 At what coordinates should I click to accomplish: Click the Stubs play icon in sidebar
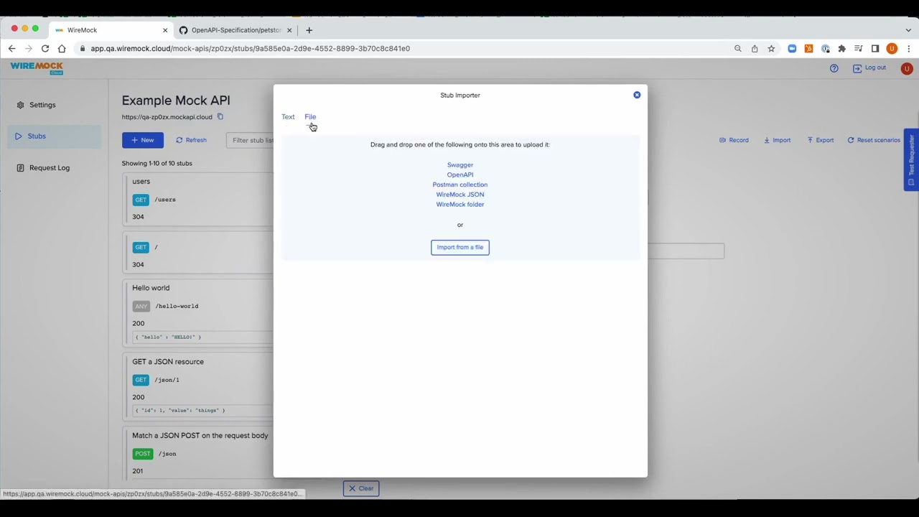point(19,136)
